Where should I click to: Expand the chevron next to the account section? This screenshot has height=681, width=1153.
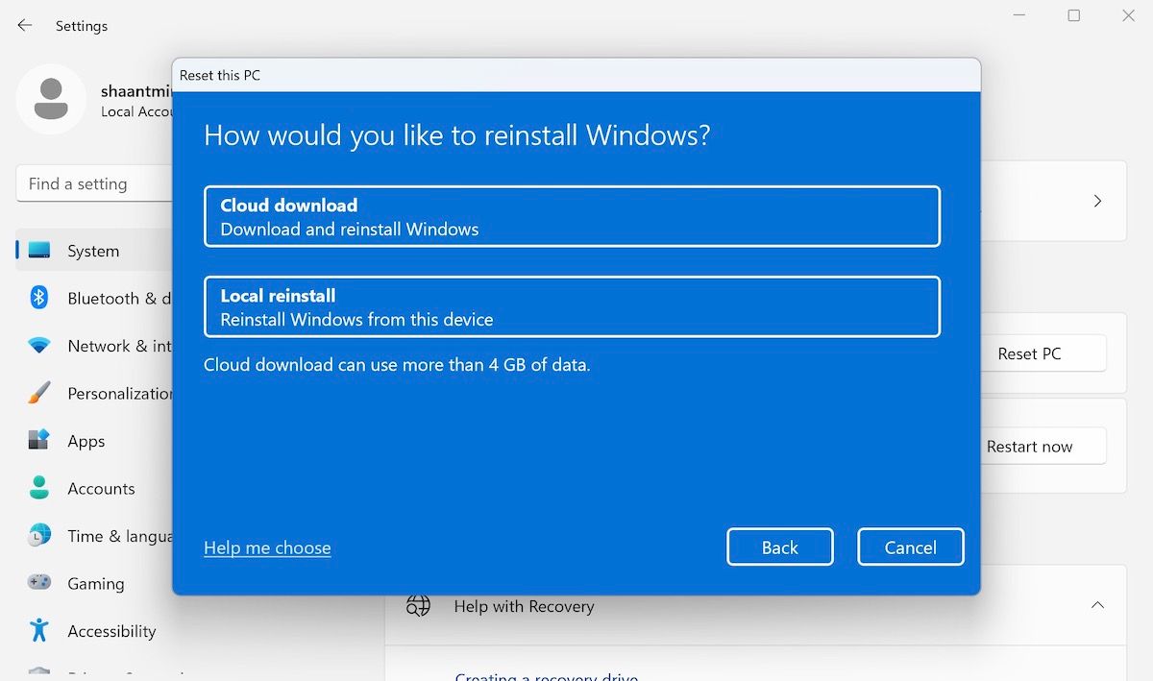coord(1097,201)
